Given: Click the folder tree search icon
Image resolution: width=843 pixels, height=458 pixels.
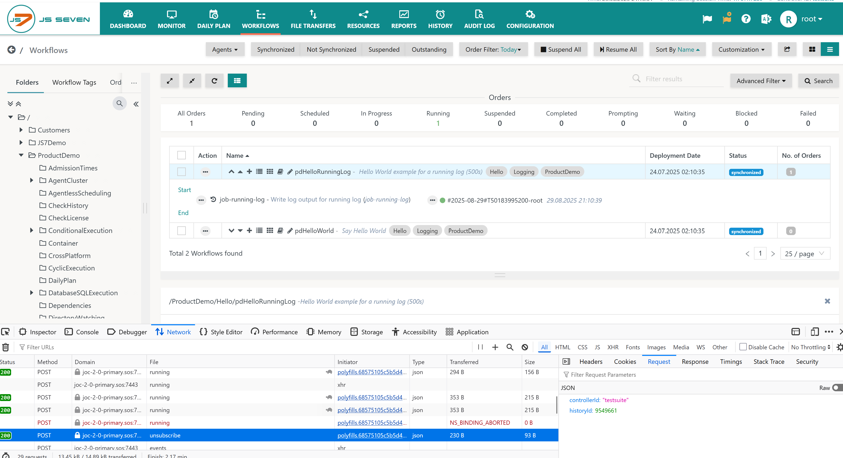Looking at the screenshot, I should (x=119, y=104).
